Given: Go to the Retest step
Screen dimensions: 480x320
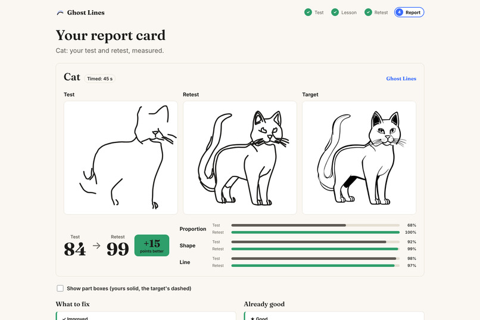Looking at the screenshot, I should pyautogui.click(x=376, y=13).
